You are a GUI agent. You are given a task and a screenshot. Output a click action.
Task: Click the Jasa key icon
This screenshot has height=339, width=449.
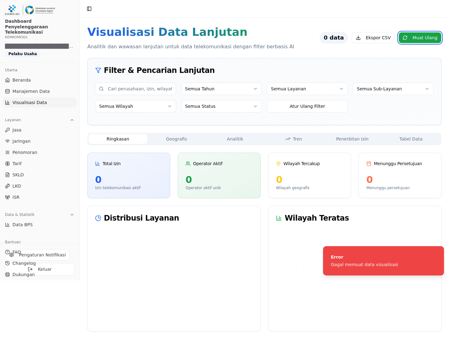7,130
